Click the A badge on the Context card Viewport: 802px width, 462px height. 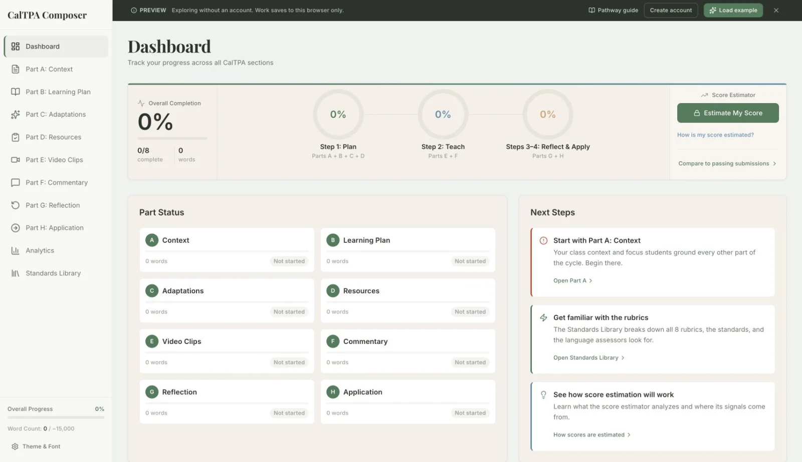pos(152,240)
